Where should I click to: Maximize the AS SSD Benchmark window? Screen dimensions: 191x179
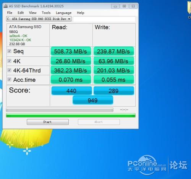tap(124, 6)
